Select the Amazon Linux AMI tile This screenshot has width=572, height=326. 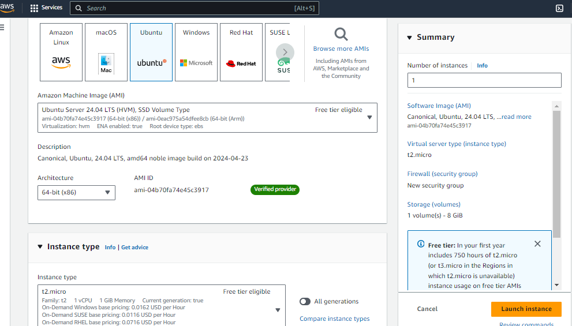point(61,52)
